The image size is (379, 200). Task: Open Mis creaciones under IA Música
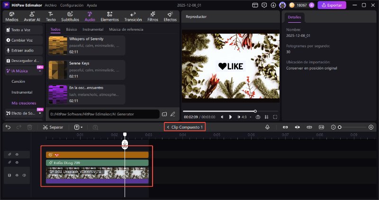coord(24,103)
